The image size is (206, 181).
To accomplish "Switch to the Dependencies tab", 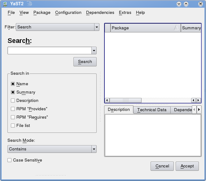I will 181,110.
